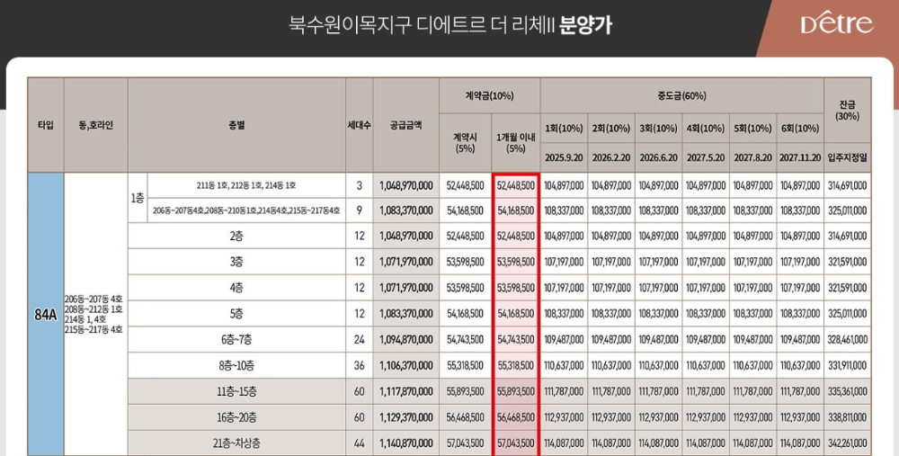This screenshot has width=899, height=456.
Task: Click the 5층 floor row label
Action: (x=236, y=314)
